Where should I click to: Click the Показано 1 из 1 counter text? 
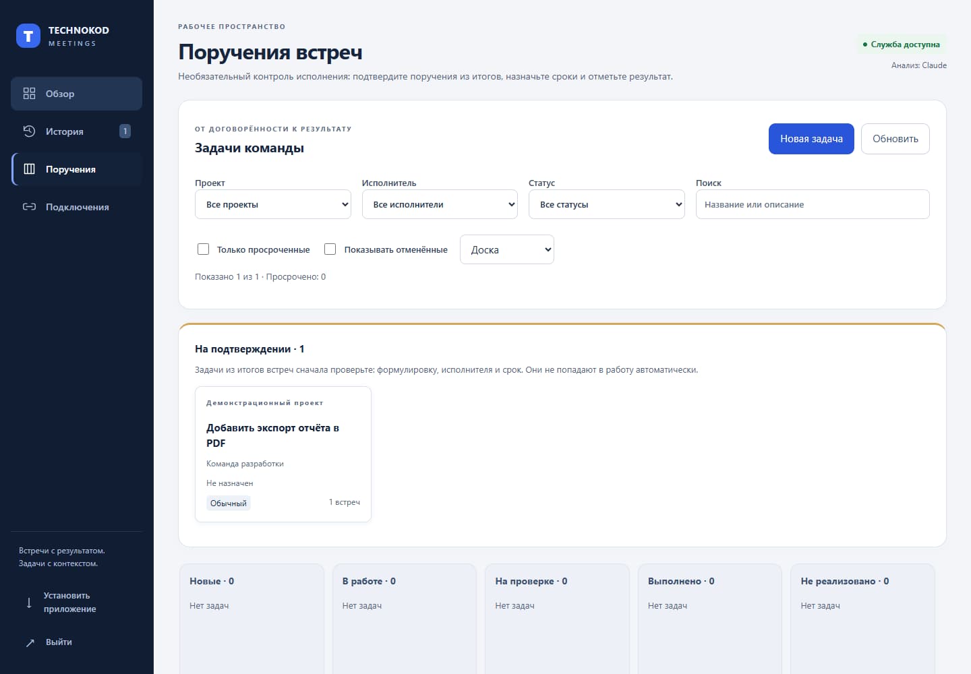227,277
